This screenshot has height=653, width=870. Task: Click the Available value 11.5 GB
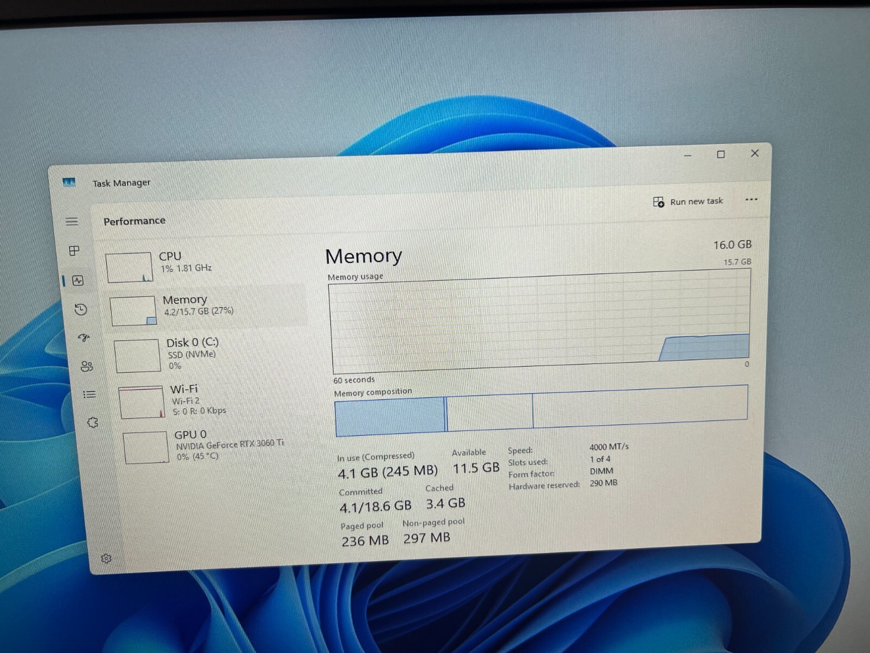476,468
